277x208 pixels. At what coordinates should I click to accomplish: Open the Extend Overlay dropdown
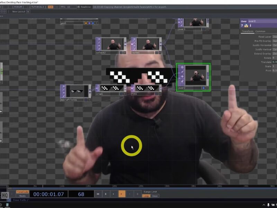click(275, 54)
